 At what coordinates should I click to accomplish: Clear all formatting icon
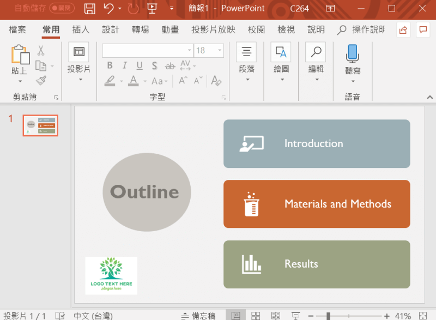tap(216, 81)
